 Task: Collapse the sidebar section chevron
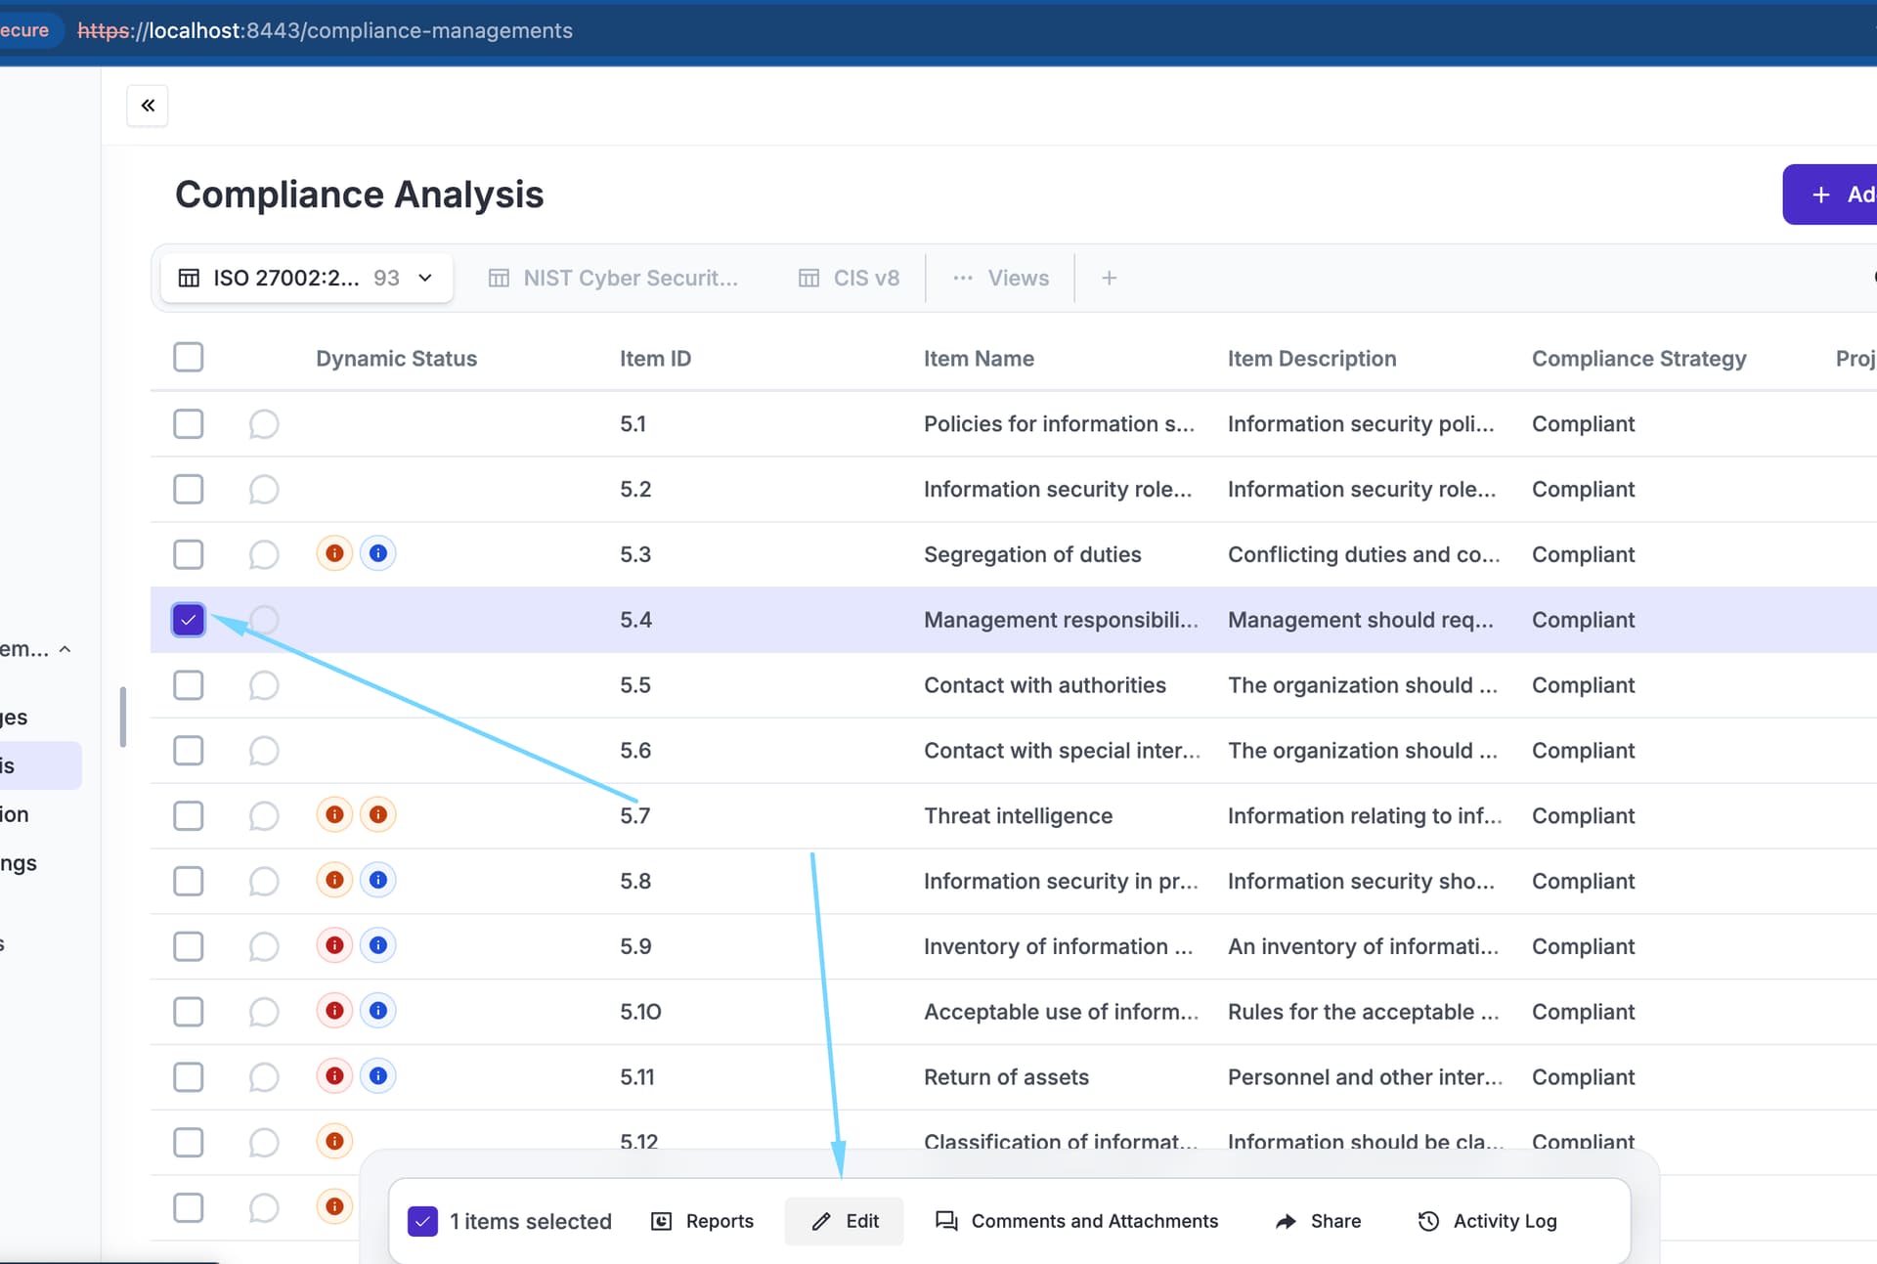click(x=65, y=649)
